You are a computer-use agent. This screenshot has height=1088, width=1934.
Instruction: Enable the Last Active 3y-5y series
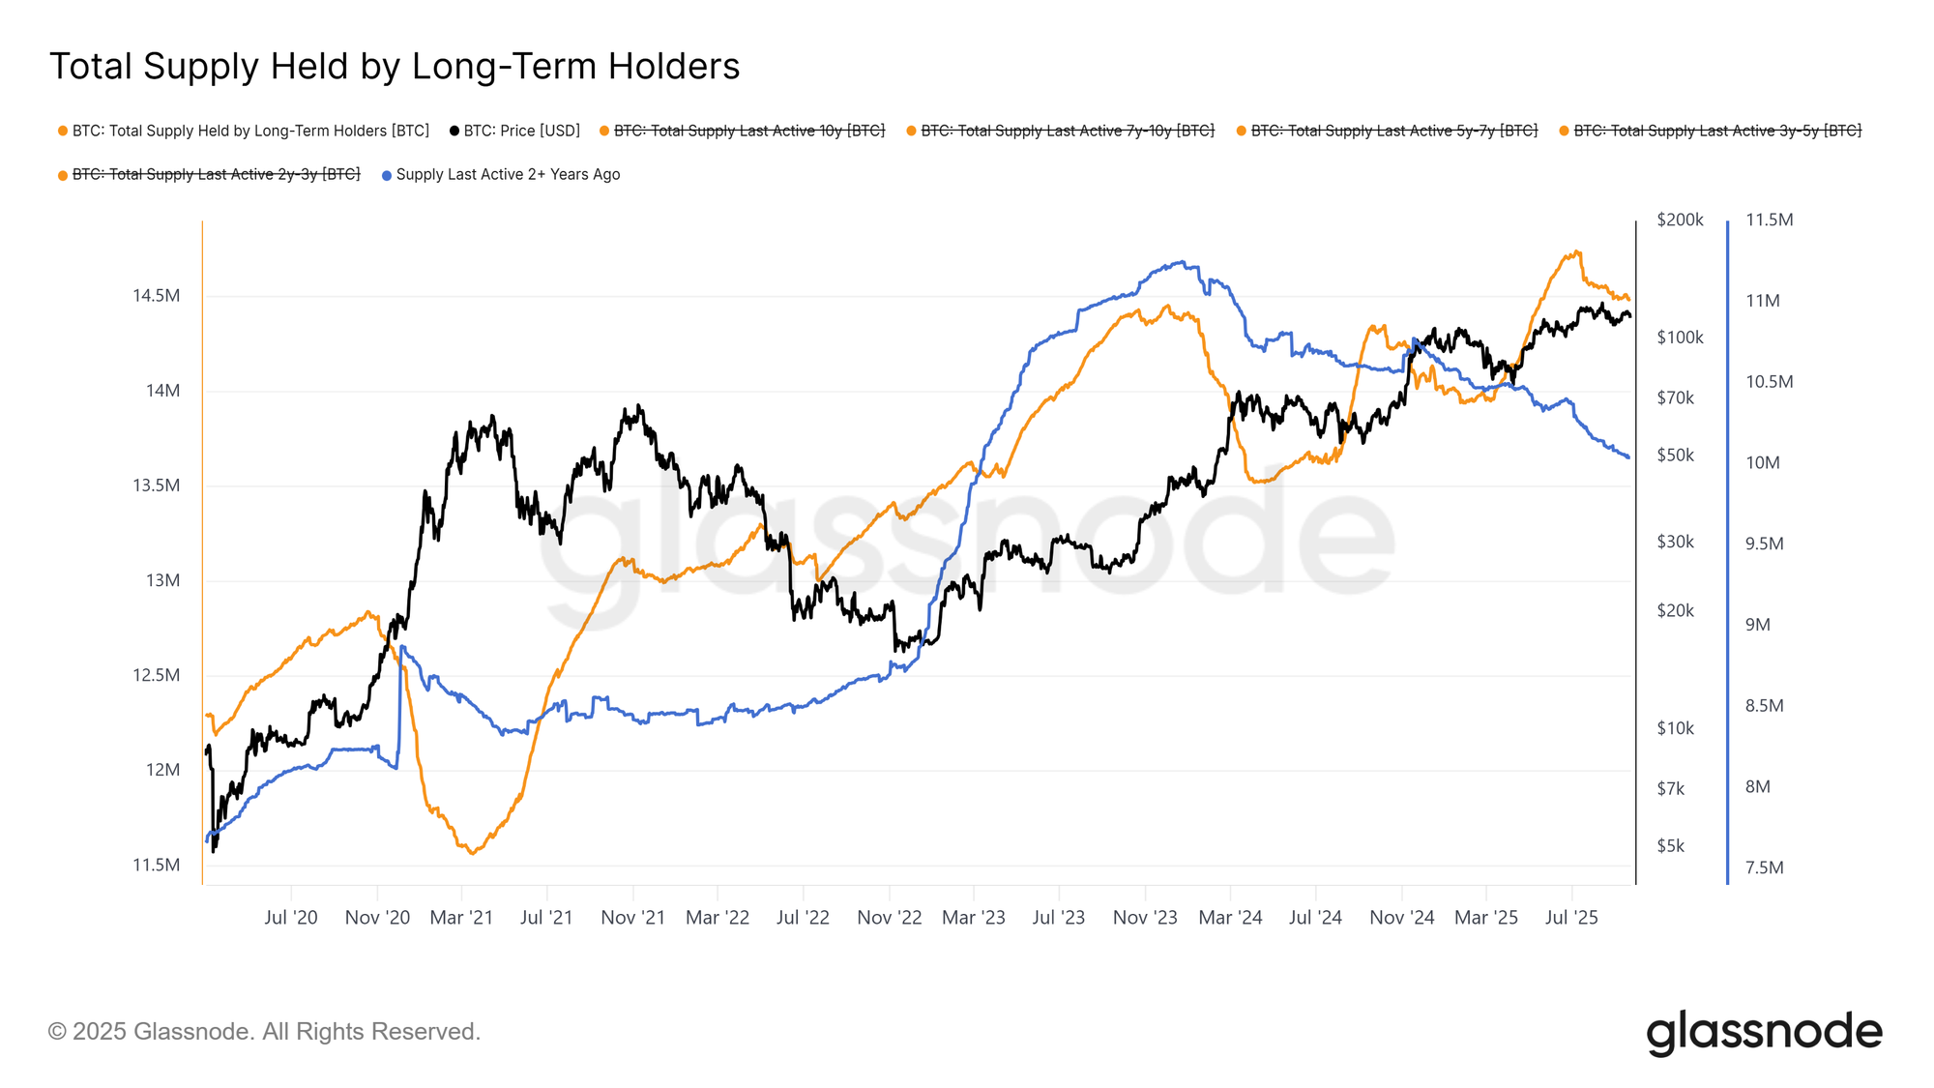point(1716,131)
